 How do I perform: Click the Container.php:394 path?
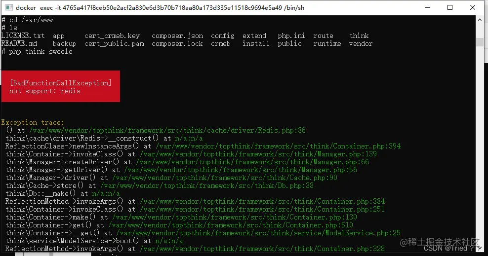(278, 146)
